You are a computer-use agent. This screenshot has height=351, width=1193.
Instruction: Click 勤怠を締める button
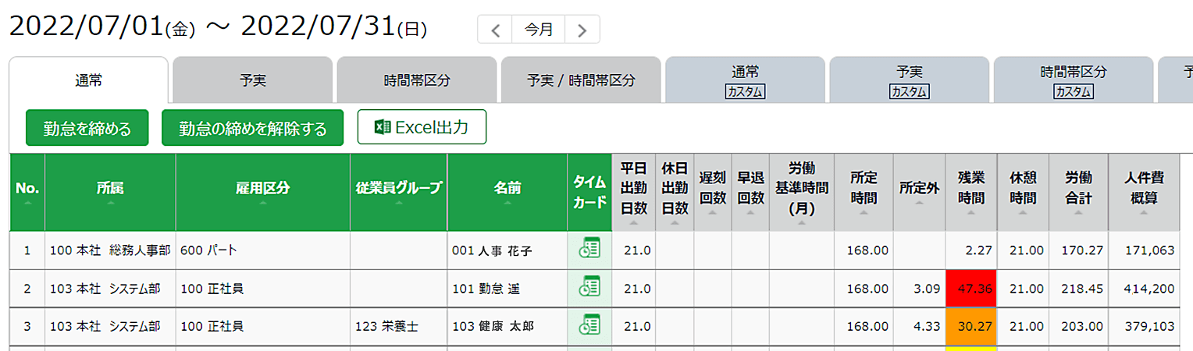point(87,128)
